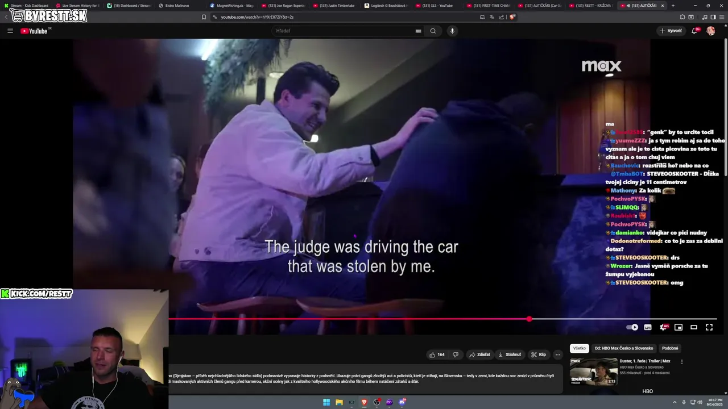728x409 pixels.
Task: Click the translate page icon in address bar
Action: coord(492,17)
